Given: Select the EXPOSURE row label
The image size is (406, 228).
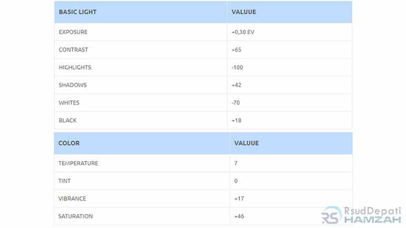Looking at the screenshot, I should pyautogui.click(x=73, y=32).
